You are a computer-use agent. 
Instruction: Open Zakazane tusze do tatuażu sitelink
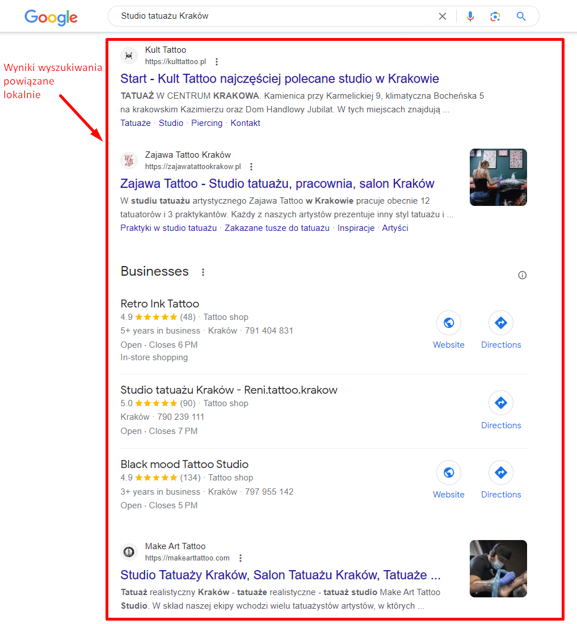pos(277,228)
